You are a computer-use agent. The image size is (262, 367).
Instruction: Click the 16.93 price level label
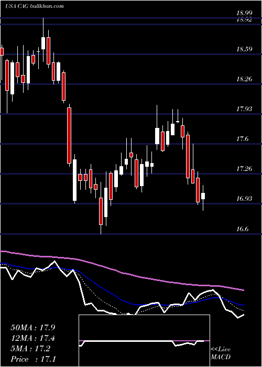pyautogui.click(x=244, y=199)
